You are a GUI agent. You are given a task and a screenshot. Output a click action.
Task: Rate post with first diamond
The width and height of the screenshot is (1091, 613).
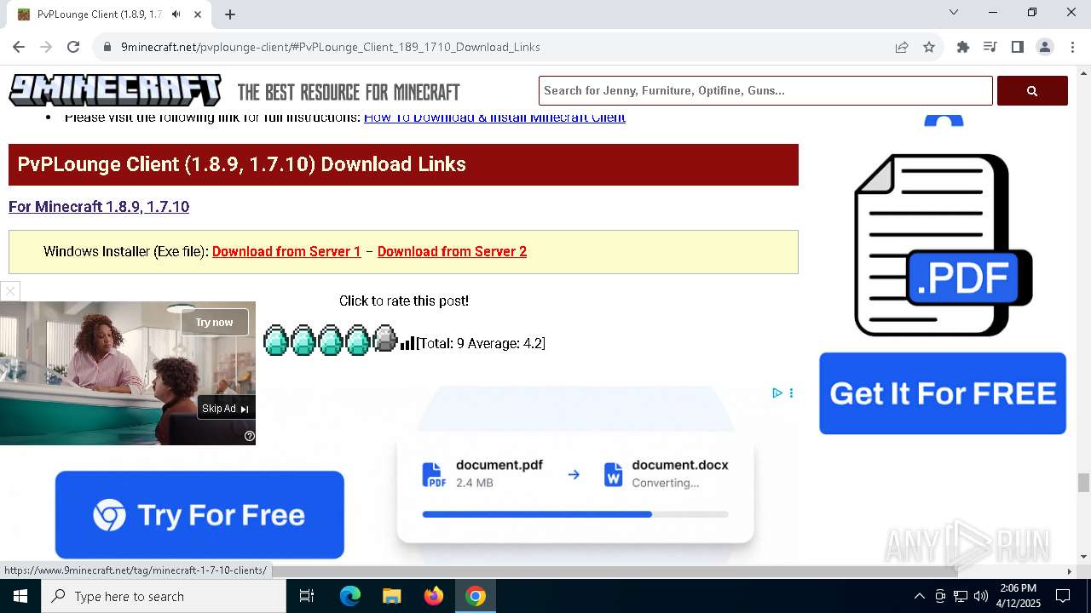tap(276, 341)
